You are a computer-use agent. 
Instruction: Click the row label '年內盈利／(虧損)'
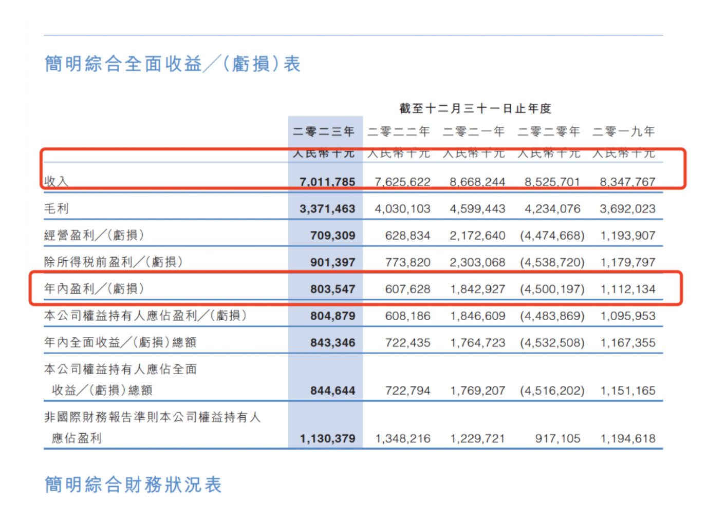[x=94, y=288]
